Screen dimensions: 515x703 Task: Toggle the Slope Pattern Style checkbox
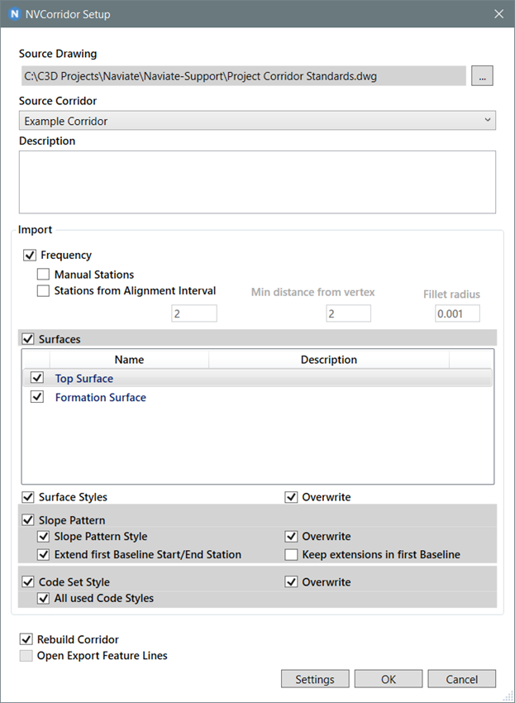(44, 536)
